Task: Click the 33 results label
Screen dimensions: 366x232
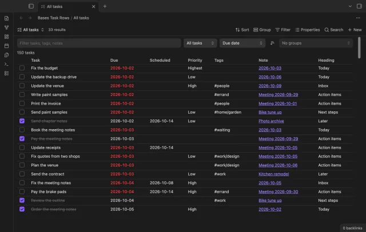Action: [57, 30]
